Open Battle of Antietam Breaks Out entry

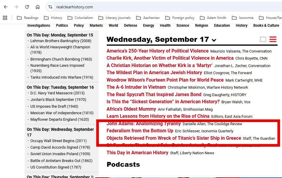pyautogui.click(x=61, y=160)
